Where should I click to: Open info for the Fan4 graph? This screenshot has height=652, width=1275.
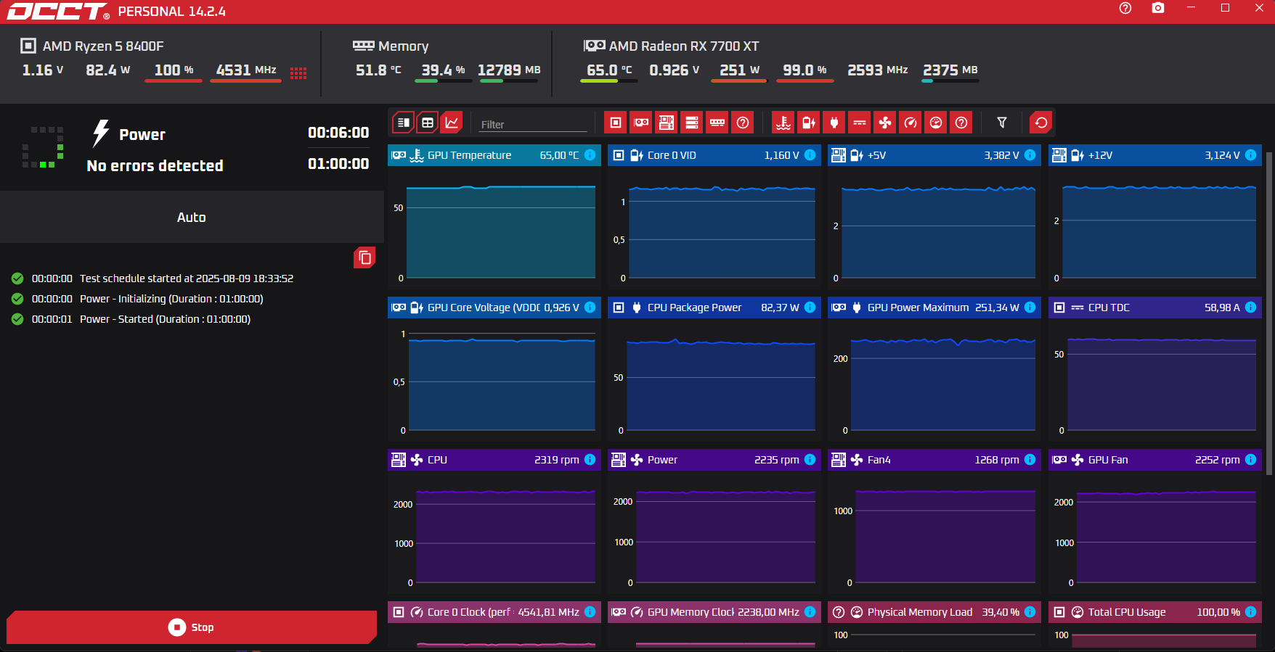1030,460
